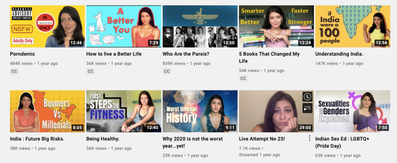Click the title India : Future Big Risks.

point(37,139)
